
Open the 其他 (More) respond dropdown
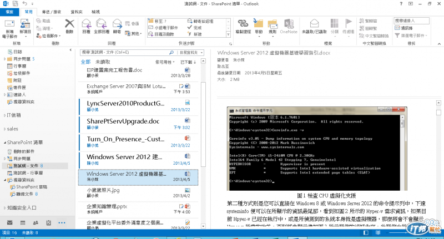point(133,34)
